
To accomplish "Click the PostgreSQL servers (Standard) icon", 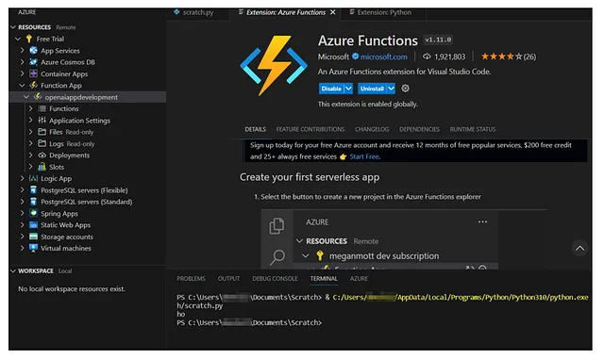I will pos(34,202).
